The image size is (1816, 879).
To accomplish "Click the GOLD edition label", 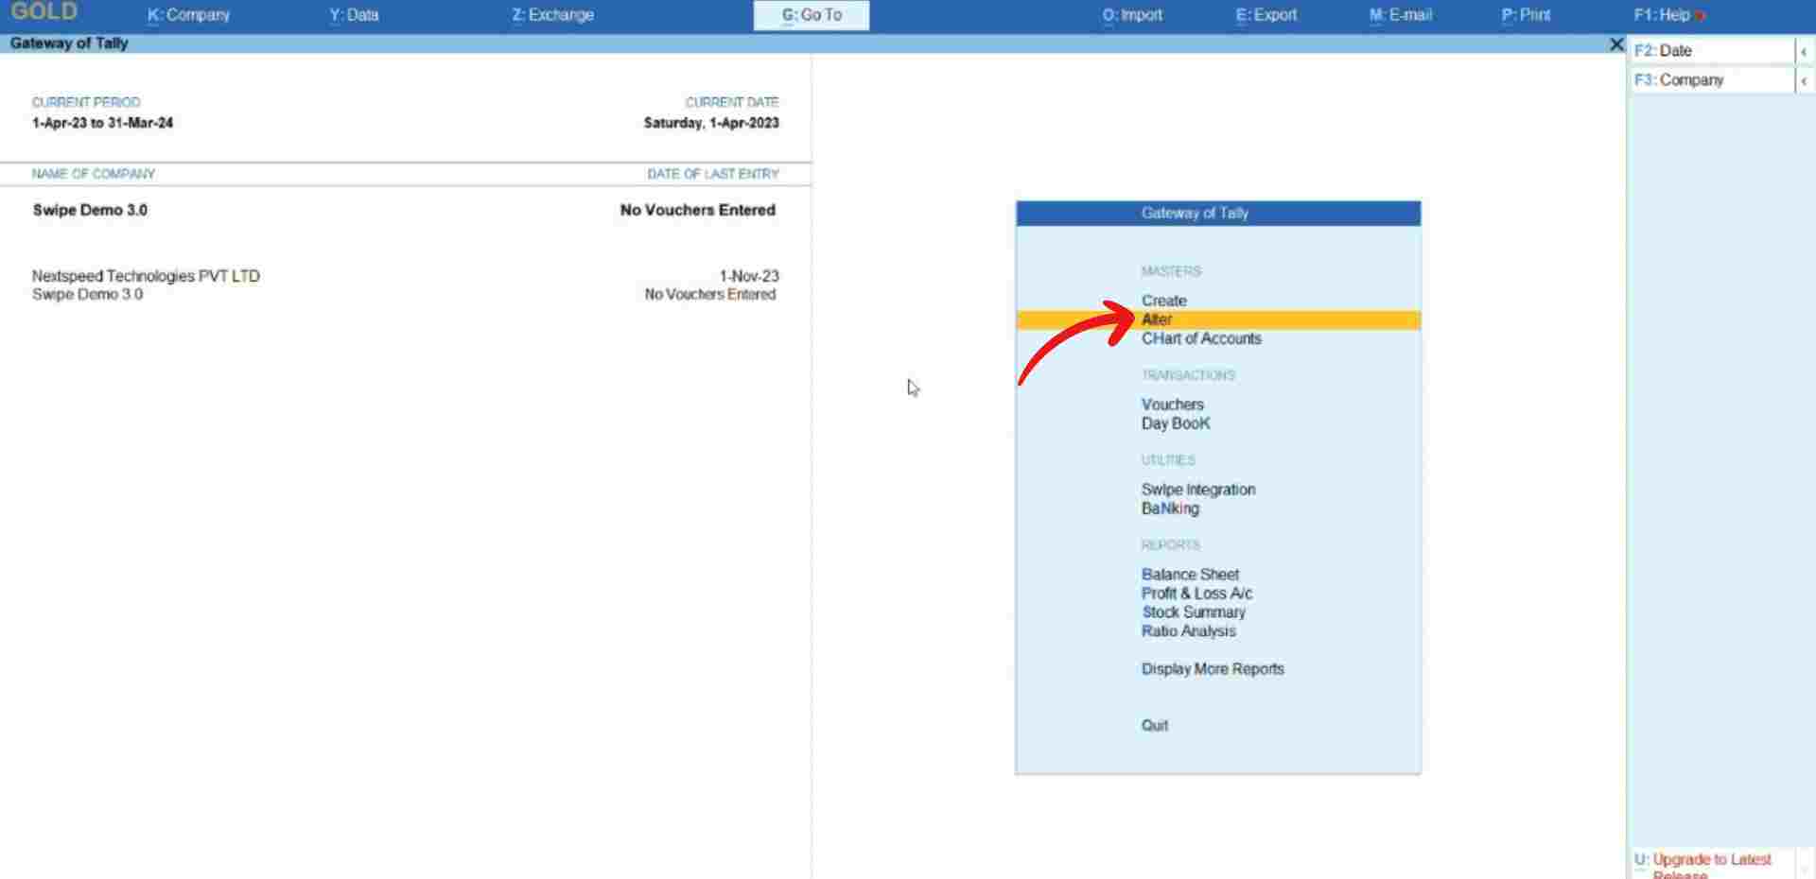I will pyautogui.click(x=44, y=11).
